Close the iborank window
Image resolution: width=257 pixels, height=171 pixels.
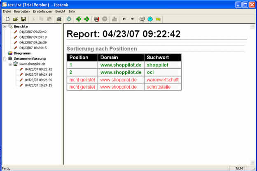tap(252, 5)
